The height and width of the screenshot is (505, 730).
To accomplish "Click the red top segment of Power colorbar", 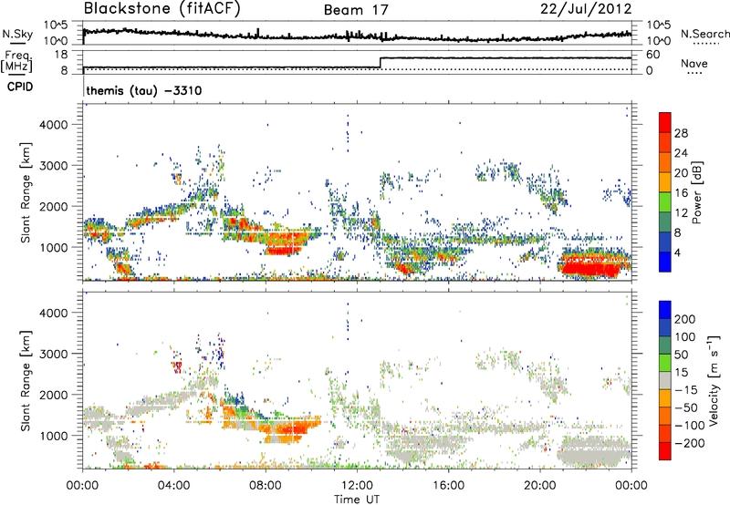I will click(x=665, y=123).
